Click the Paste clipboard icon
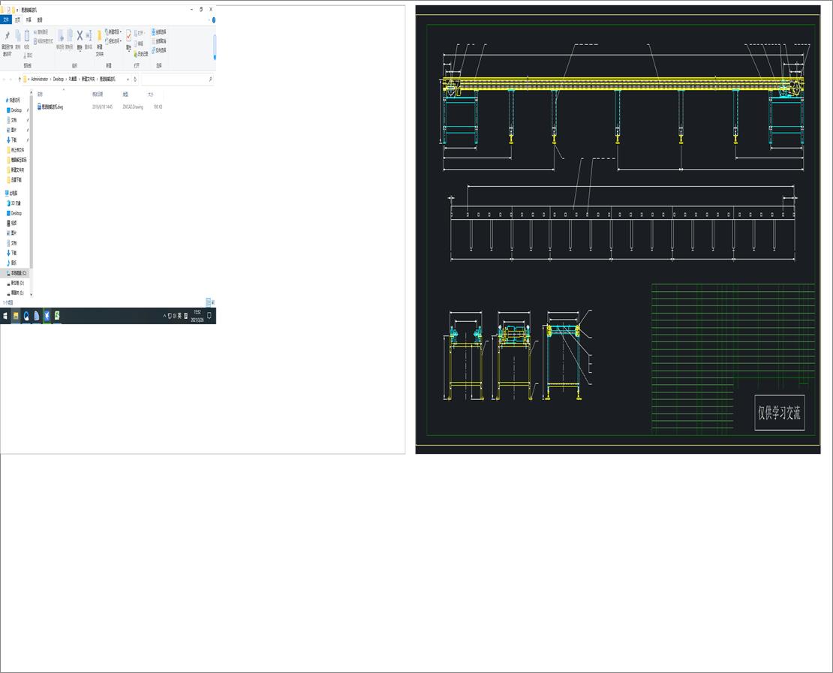This screenshot has width=833, height=673. tap(27, 36)
